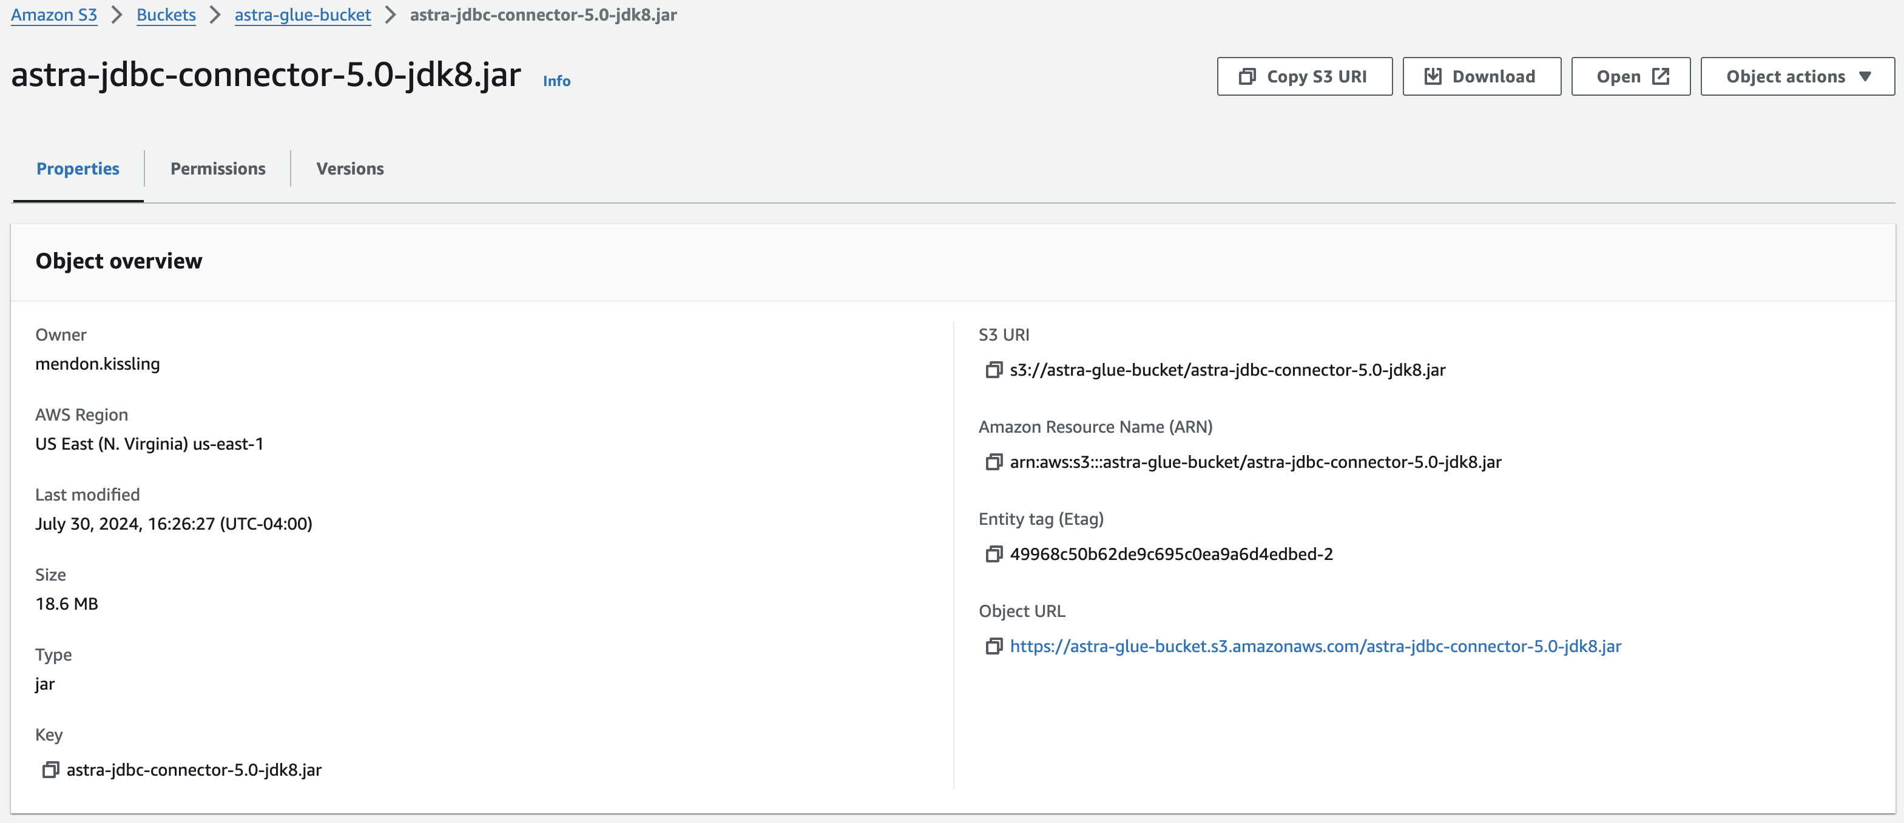This screenshot has width=1904, height=823.
Task: Copy the Object URL with its copy icon
Action: (993, 647)
